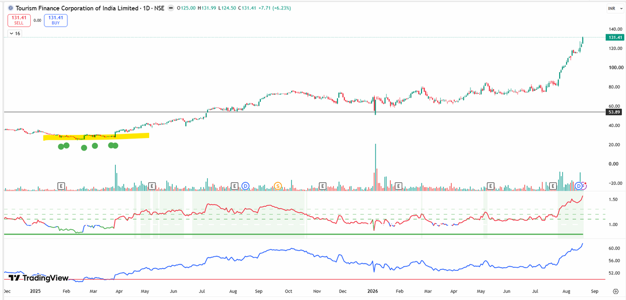Click the E earnings marker in May 2025
The height and width of the screenshot is (300, 626).
152,186
